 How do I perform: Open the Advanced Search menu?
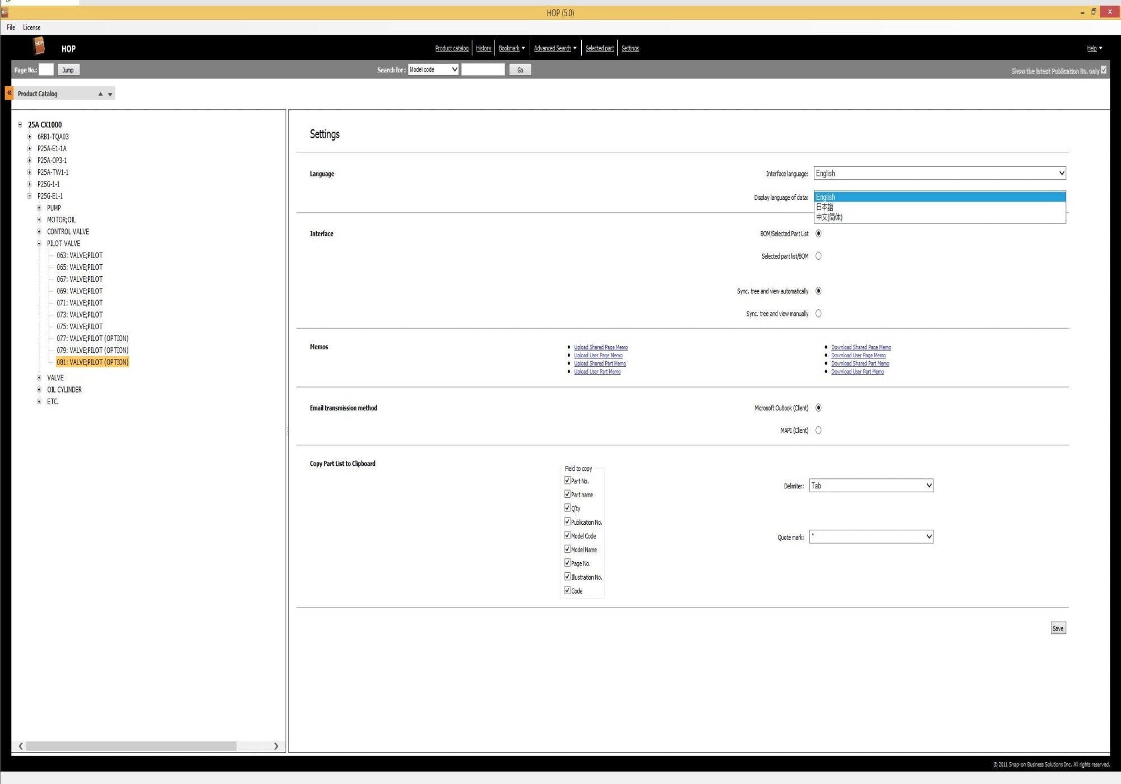554,48
